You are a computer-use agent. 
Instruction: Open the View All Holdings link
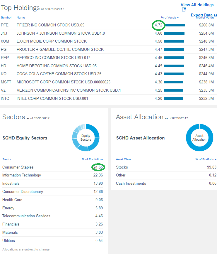(197, 5)
